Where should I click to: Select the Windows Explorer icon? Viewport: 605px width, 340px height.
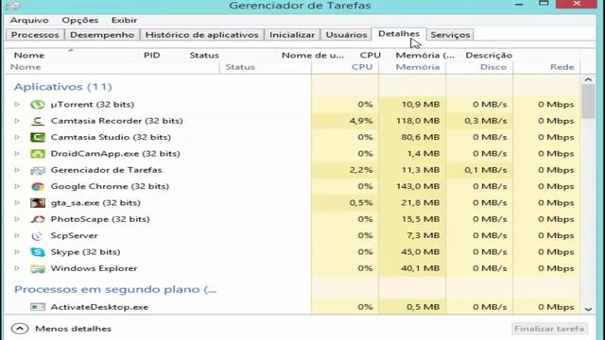pyautogui.click(x=38, y=268)
